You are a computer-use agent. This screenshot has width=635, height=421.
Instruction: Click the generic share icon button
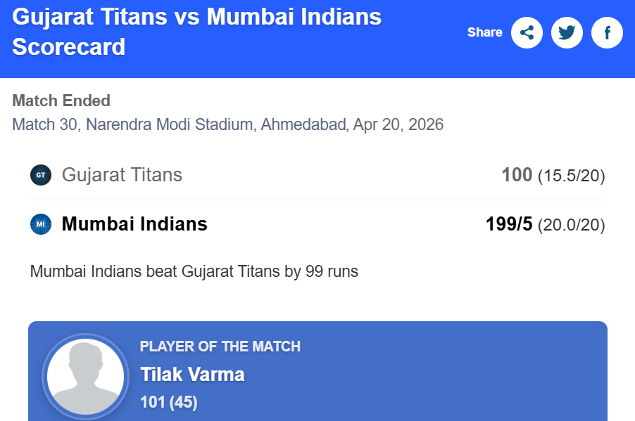coord(527,32)
